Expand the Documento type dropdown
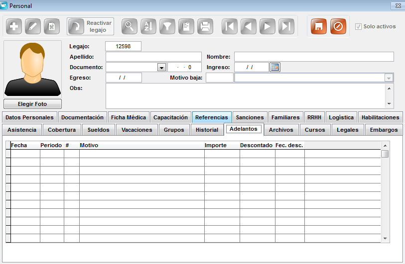 tap(161, 68)
